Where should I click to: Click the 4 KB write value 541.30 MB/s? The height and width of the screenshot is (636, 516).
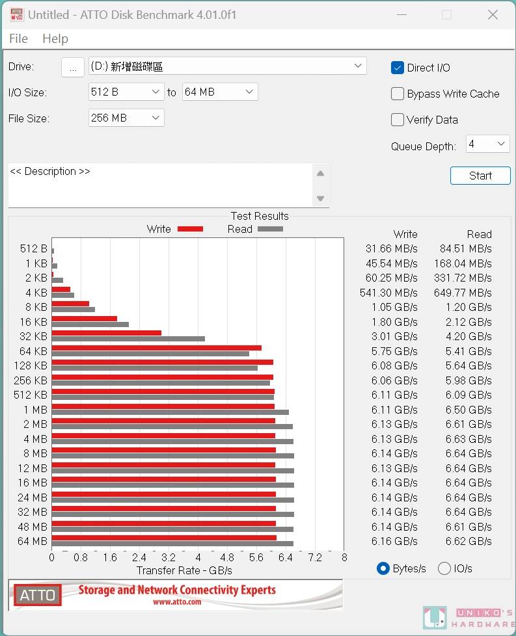click(388, 293)
